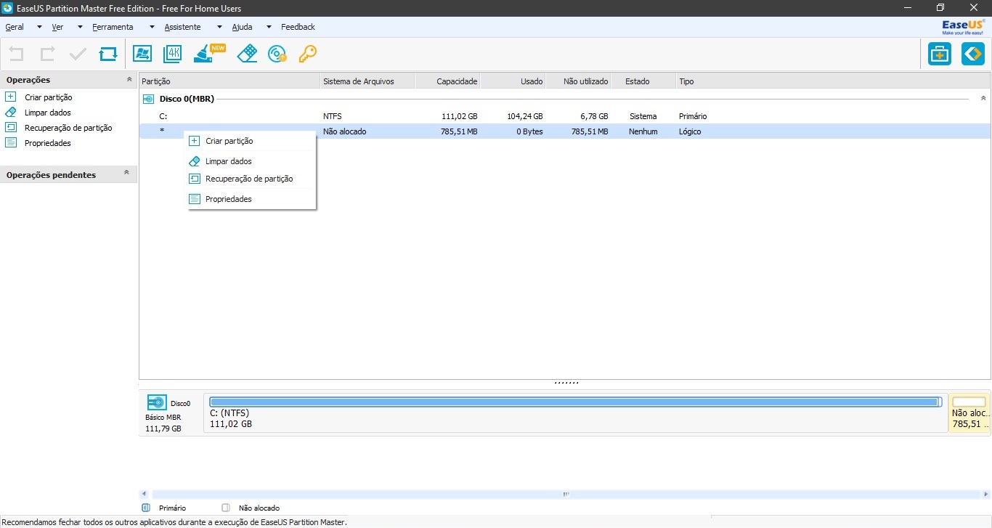992x528 pixels.
Task: Open the backup tool icon at top right
Action: click(940, 54)
